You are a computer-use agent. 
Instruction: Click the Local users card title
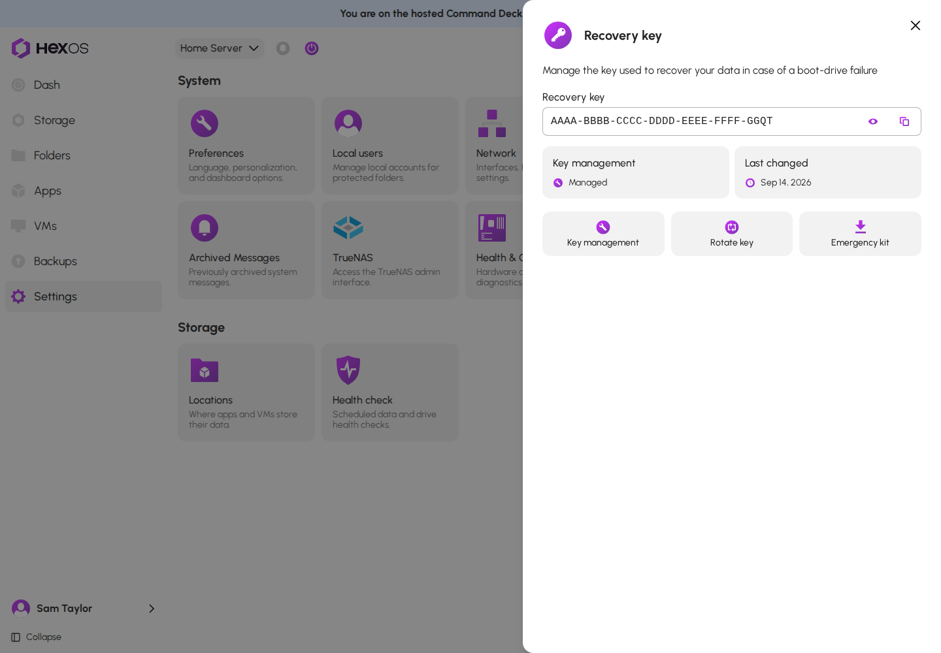point(357,153)
